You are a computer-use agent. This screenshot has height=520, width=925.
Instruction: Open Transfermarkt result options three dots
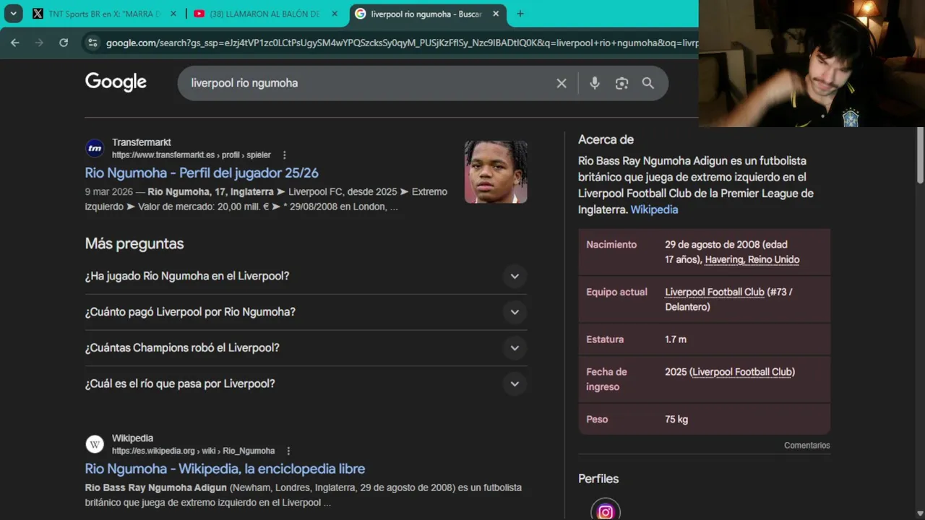(x=285, y=155)
